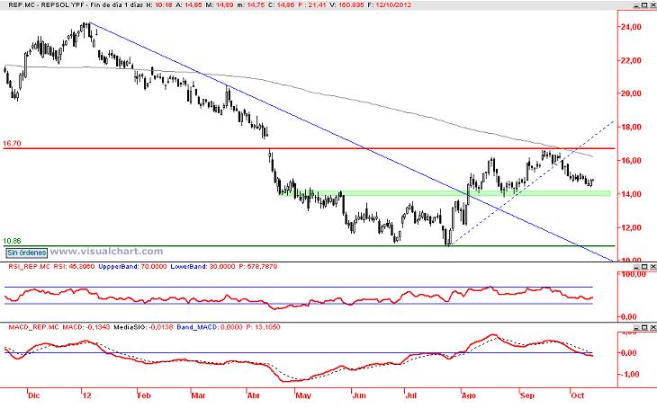Click the 10.86 support level label

point(12,241)
